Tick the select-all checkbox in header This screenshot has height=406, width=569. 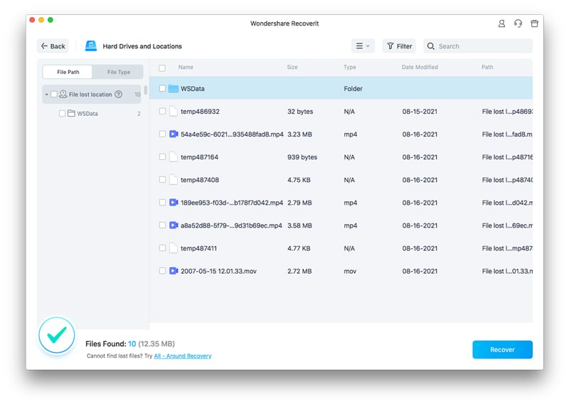pyautogui.click(x=162, y=68)
